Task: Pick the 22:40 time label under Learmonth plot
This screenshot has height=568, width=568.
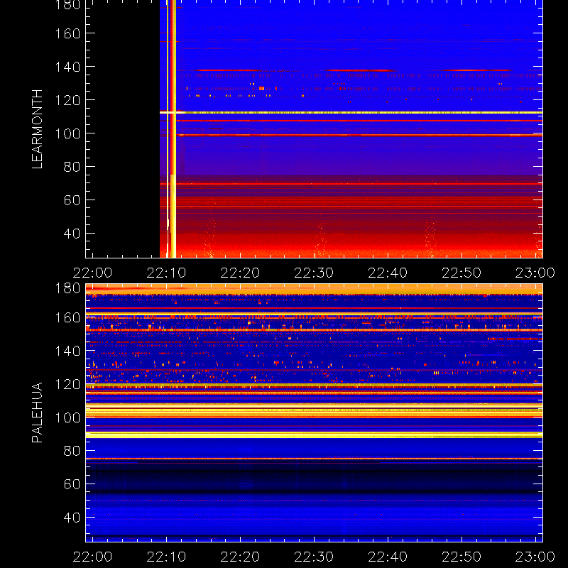Action: (x=388, y=273)
